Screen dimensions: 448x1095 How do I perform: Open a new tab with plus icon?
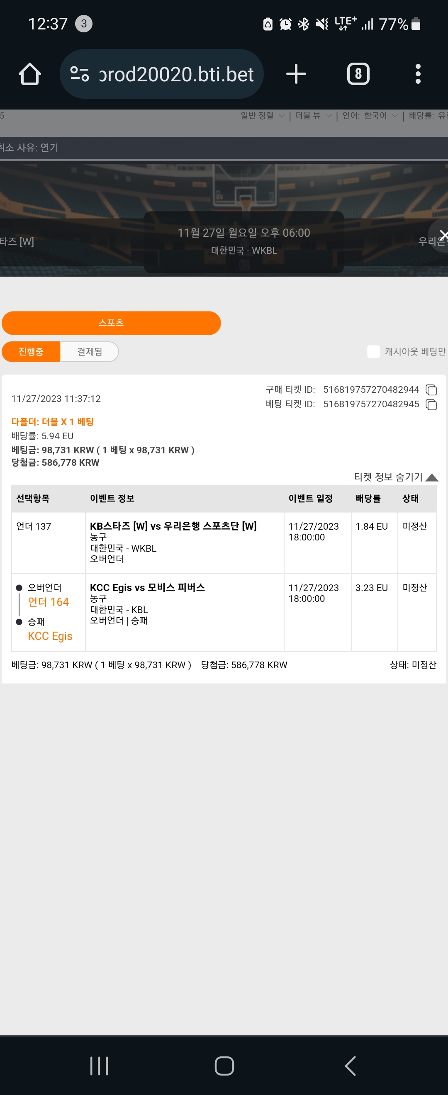pos(296,74)
